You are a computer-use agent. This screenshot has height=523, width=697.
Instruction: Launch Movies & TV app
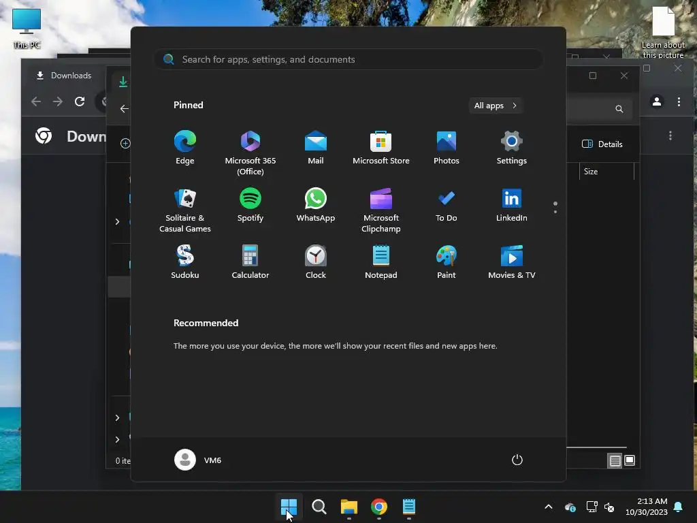(512, 262)
